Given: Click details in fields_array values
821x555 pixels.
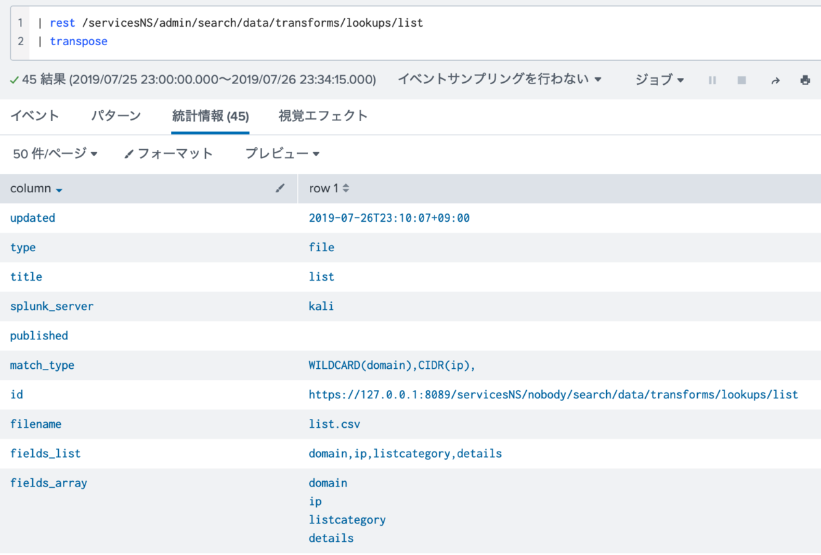Looking at the screenshot, I should tap(331, 538).
